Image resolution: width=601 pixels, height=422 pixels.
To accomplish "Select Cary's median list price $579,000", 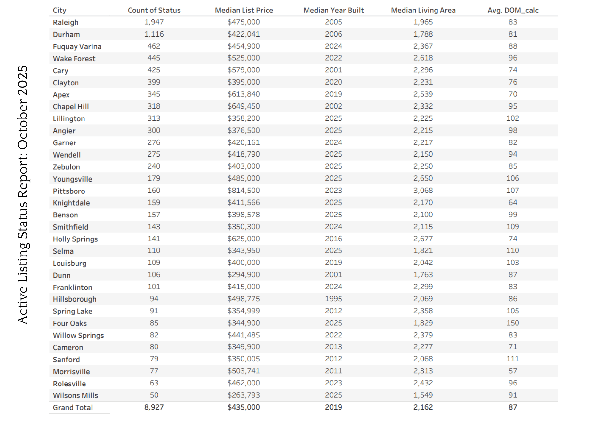I will click(x=244, y=70).
